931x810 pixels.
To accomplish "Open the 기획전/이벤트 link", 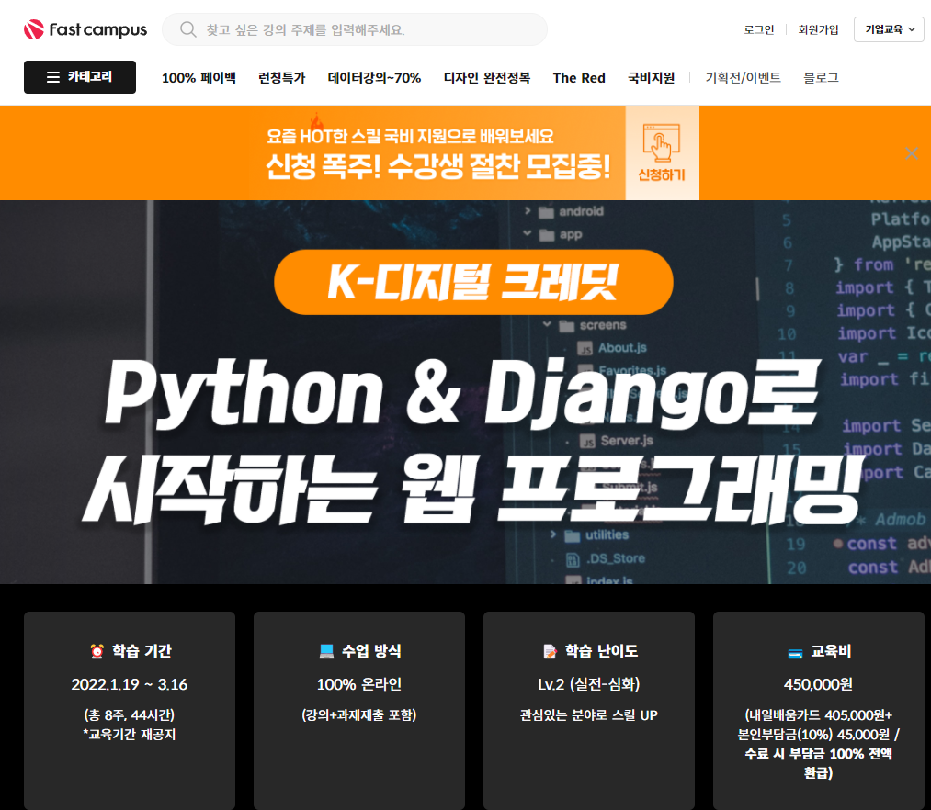I will [743, 78].
